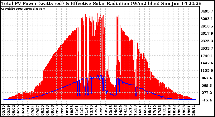Select the 06:25 x-axis label
215x117 pixels.
tap(18, 110)
